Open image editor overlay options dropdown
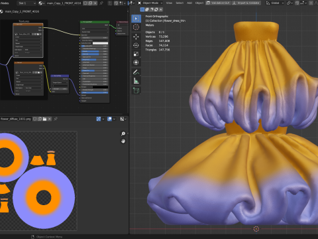318x239 pixels. click(114, 119)
